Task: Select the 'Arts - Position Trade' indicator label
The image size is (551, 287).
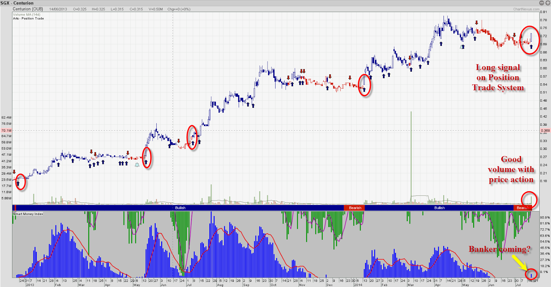Action: click(29, 19)
